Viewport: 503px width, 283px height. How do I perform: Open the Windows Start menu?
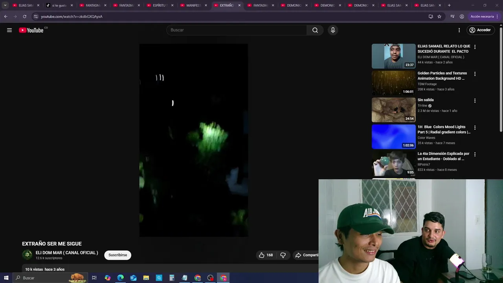(6, 278)
